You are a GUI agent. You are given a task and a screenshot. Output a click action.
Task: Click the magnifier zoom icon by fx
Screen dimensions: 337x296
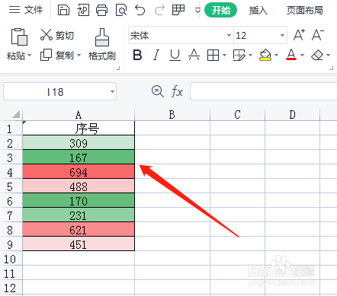tap(158, 91)
